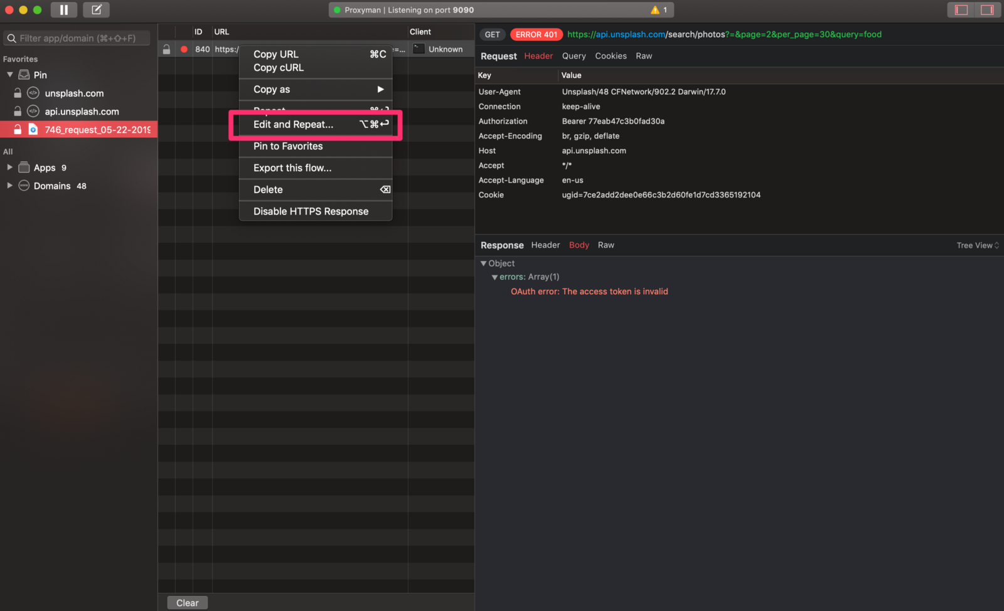Click the Domains globe icon
This screenshot has width=1004, height=611.
24,186
